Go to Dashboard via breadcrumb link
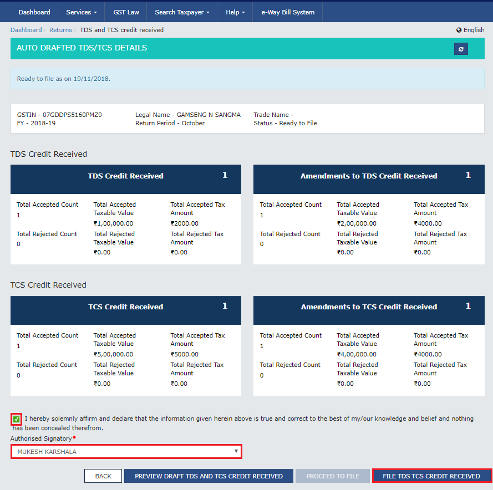Viewport: 493px width, 490px height. (26, 30)
